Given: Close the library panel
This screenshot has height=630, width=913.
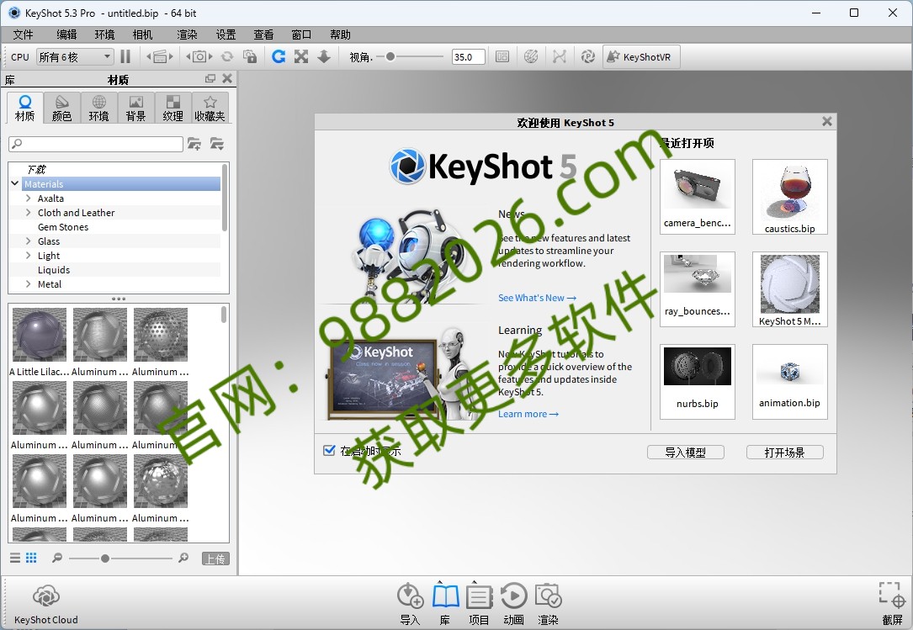Looking at the screenshot, I should (x=227, y=78).
